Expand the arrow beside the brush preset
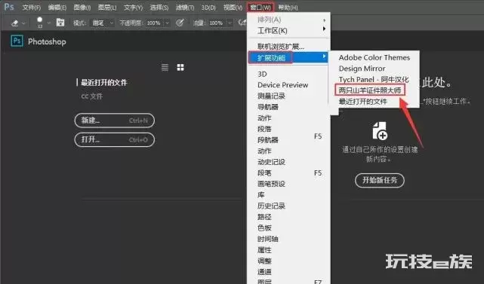This screenshot has height=284, width=484. [x=49, y=23]
